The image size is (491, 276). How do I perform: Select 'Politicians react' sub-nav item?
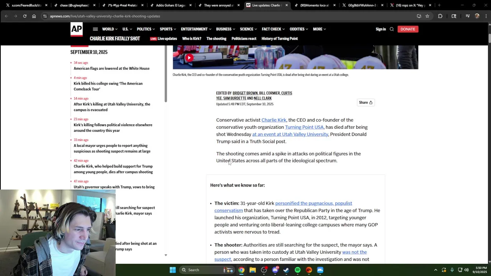(244, 39)
